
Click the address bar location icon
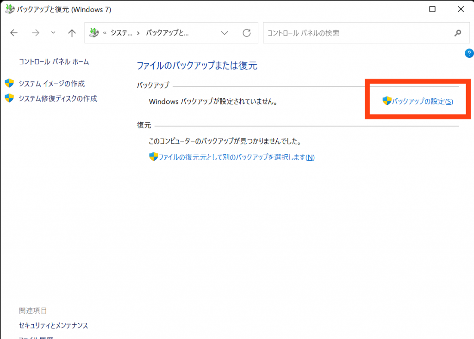click(x=94, y=33)
